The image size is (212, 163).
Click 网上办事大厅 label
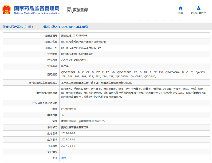(198, 13)
